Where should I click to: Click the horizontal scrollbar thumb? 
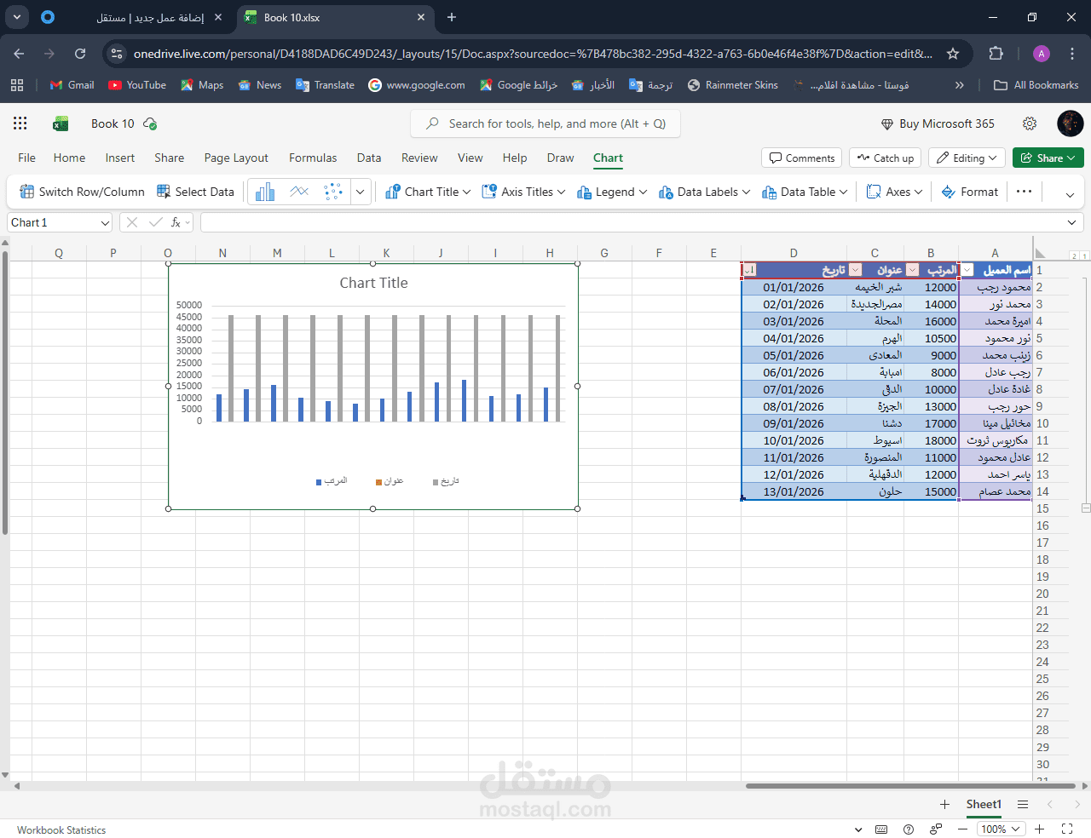(x=911, y=785)
